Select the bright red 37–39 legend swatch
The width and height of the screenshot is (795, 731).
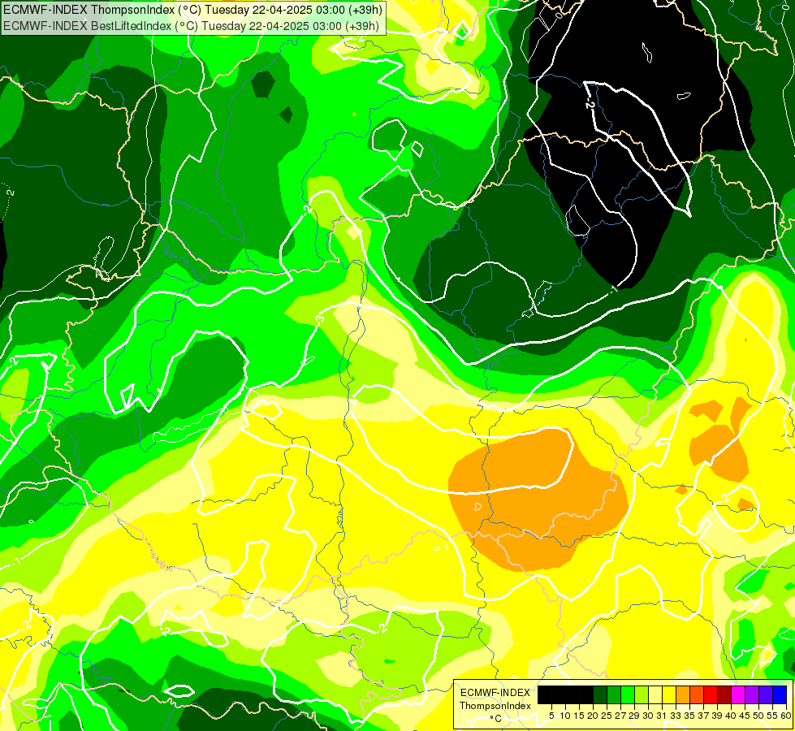coord(711,695)
